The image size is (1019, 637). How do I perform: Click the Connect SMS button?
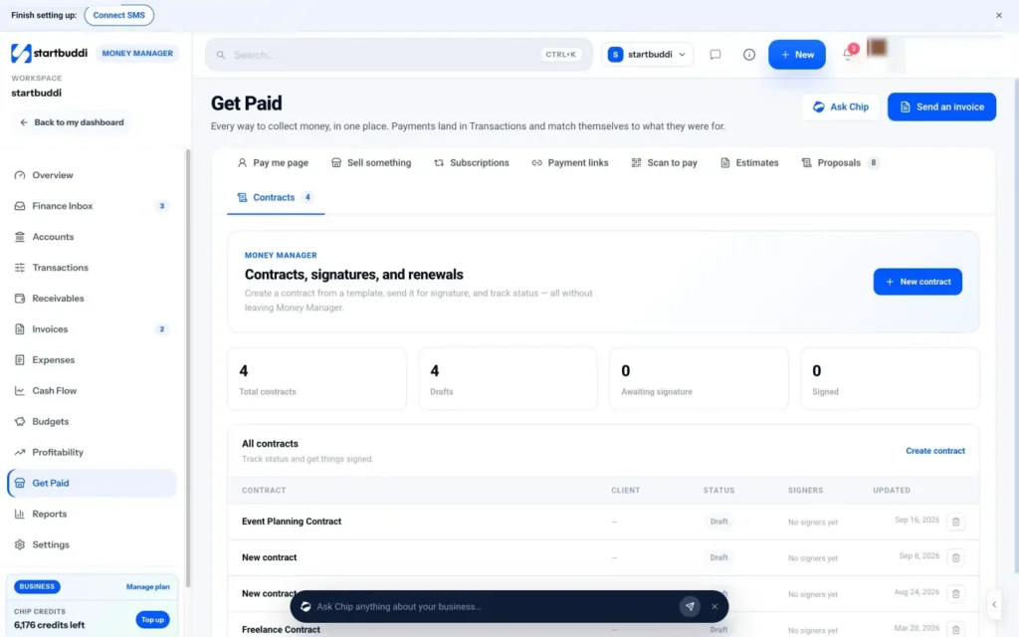[119, 15]
